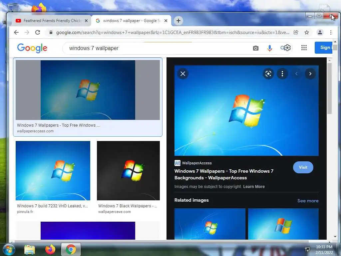The width and height of the screenshot is (341, 256).
Task: Click 'wallpapercave.com' source text
Action: pyautogui.click(x=115, y=212)
